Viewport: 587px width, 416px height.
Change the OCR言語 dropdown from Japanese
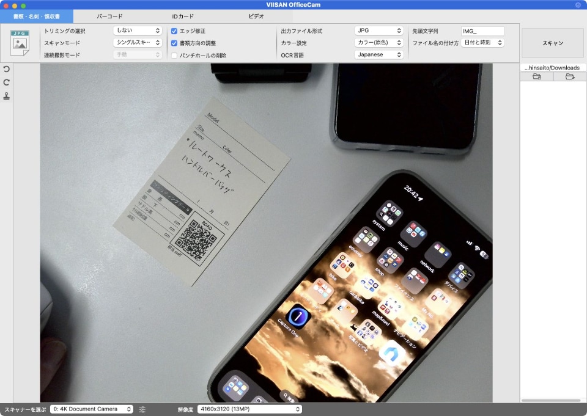pos(380,55)
